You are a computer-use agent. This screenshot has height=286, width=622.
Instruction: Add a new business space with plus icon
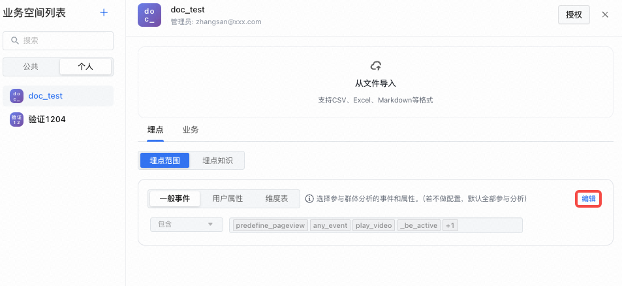tap(104, 12)
